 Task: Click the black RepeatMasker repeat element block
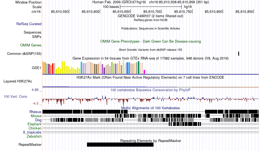(x=120, y=144)
